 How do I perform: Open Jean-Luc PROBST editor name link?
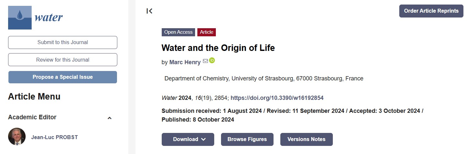click(54, 137)
